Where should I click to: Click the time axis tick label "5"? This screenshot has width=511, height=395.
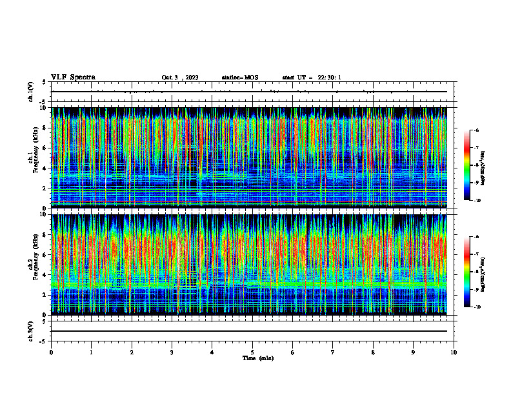[x=252, y=352]
